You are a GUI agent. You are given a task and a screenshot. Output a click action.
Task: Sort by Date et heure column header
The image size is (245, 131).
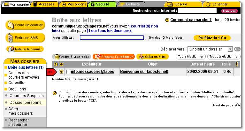click(203, 64)
